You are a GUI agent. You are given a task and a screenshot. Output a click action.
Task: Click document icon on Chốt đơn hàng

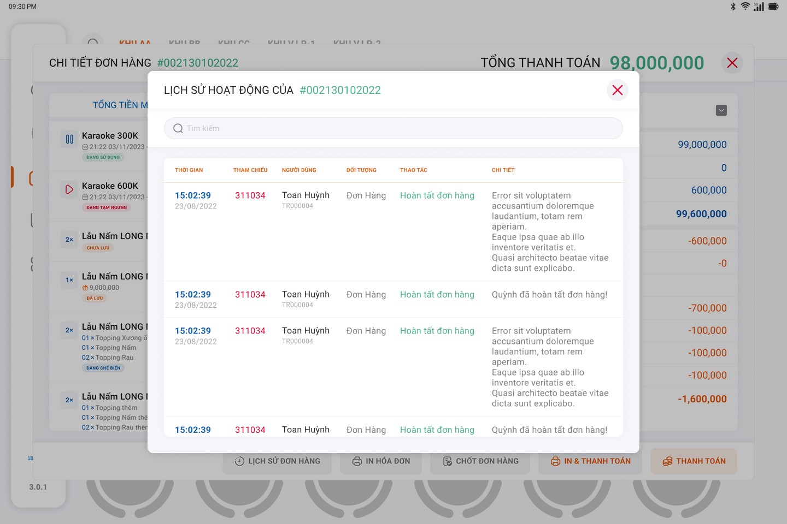click(448, 461)
